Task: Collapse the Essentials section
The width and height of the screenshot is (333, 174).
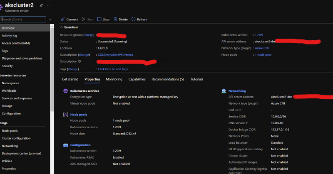Action: pyautogui.click(x=69, y=27)
